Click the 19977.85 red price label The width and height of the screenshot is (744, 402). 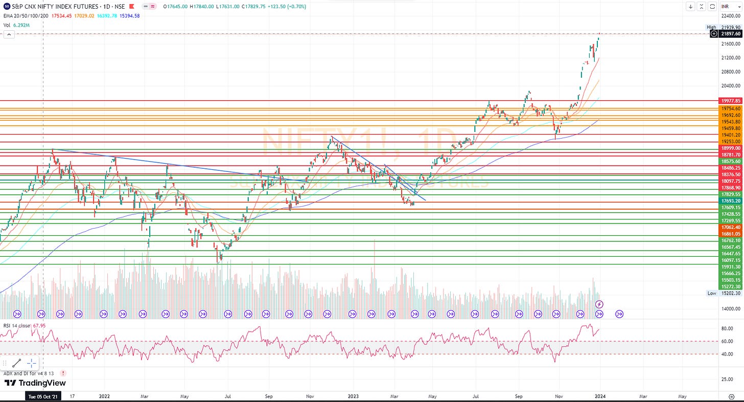(x=730, y=101)
